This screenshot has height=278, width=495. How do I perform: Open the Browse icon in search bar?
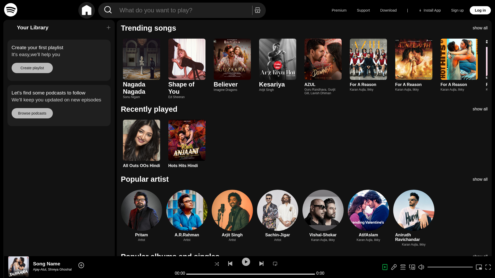point(258,10)
